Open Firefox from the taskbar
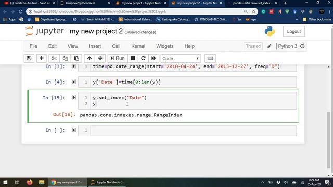Image resolution: width=333 pixels, height=187 pixels. (x=30, y=182)
